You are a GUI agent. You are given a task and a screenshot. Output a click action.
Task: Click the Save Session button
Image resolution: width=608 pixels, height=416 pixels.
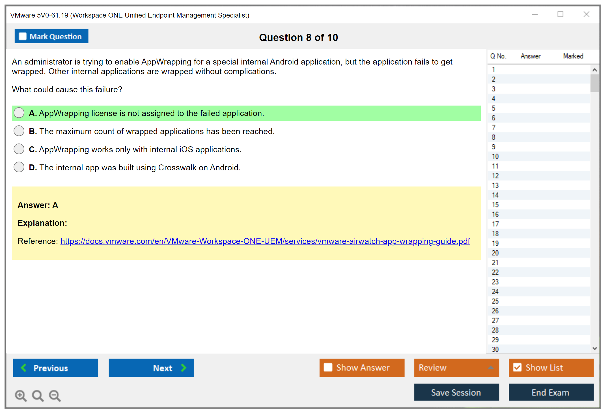click(x=456, y=392)
